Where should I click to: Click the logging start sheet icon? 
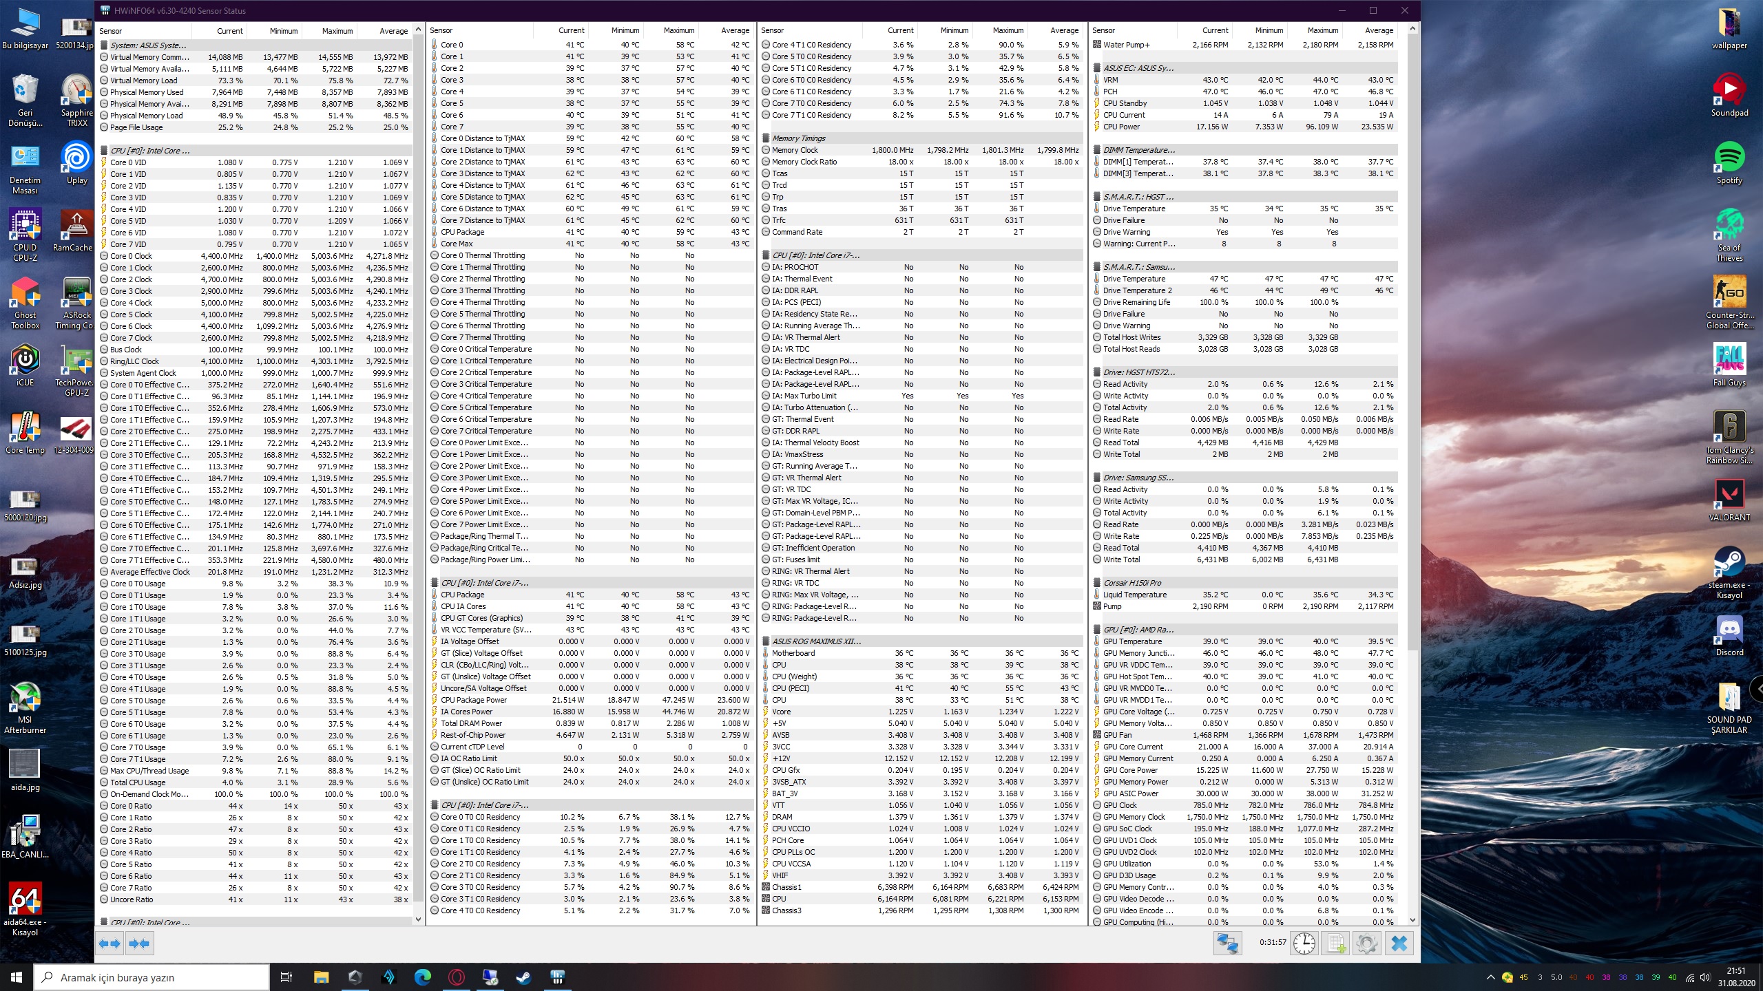[1336, 943]
